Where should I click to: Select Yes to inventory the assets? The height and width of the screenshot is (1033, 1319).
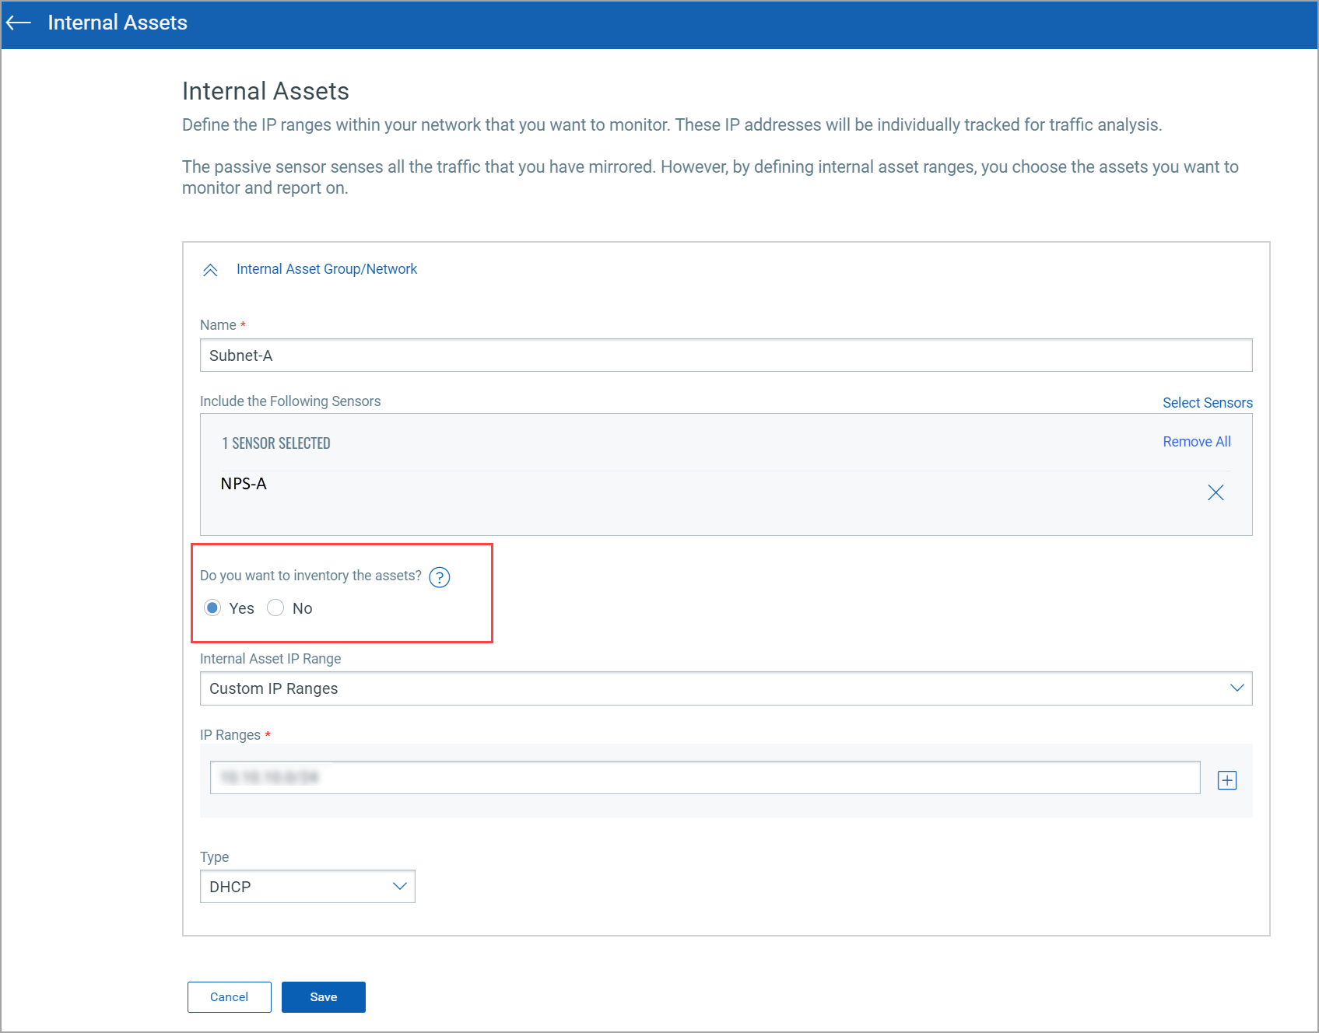212,608
